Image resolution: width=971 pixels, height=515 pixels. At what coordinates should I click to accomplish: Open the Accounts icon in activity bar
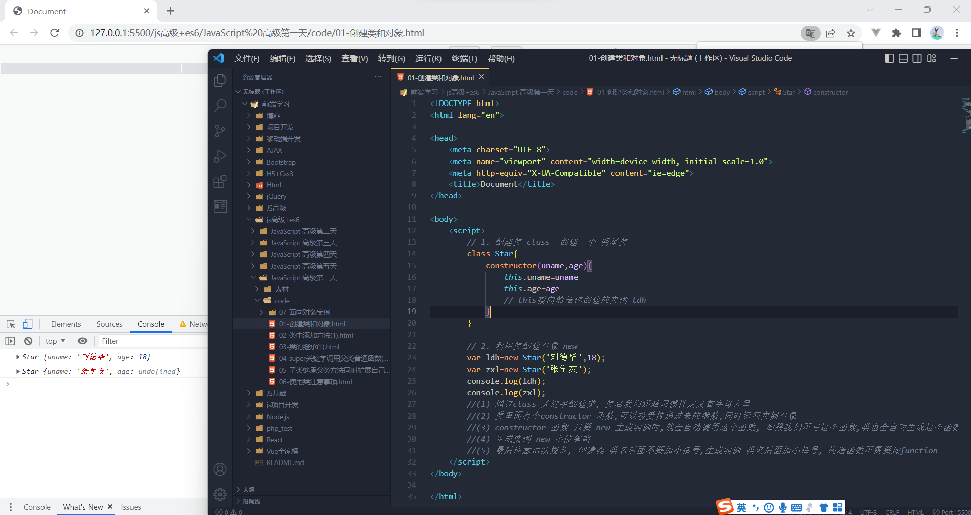coord(220,470)
